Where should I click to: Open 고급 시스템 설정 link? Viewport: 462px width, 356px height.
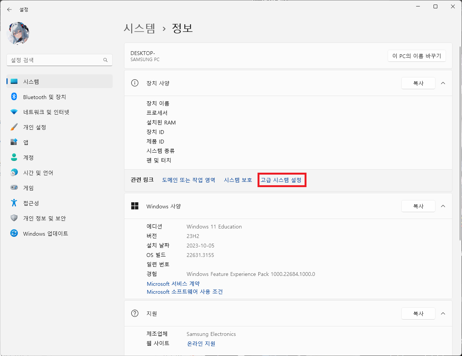(281, 180)
